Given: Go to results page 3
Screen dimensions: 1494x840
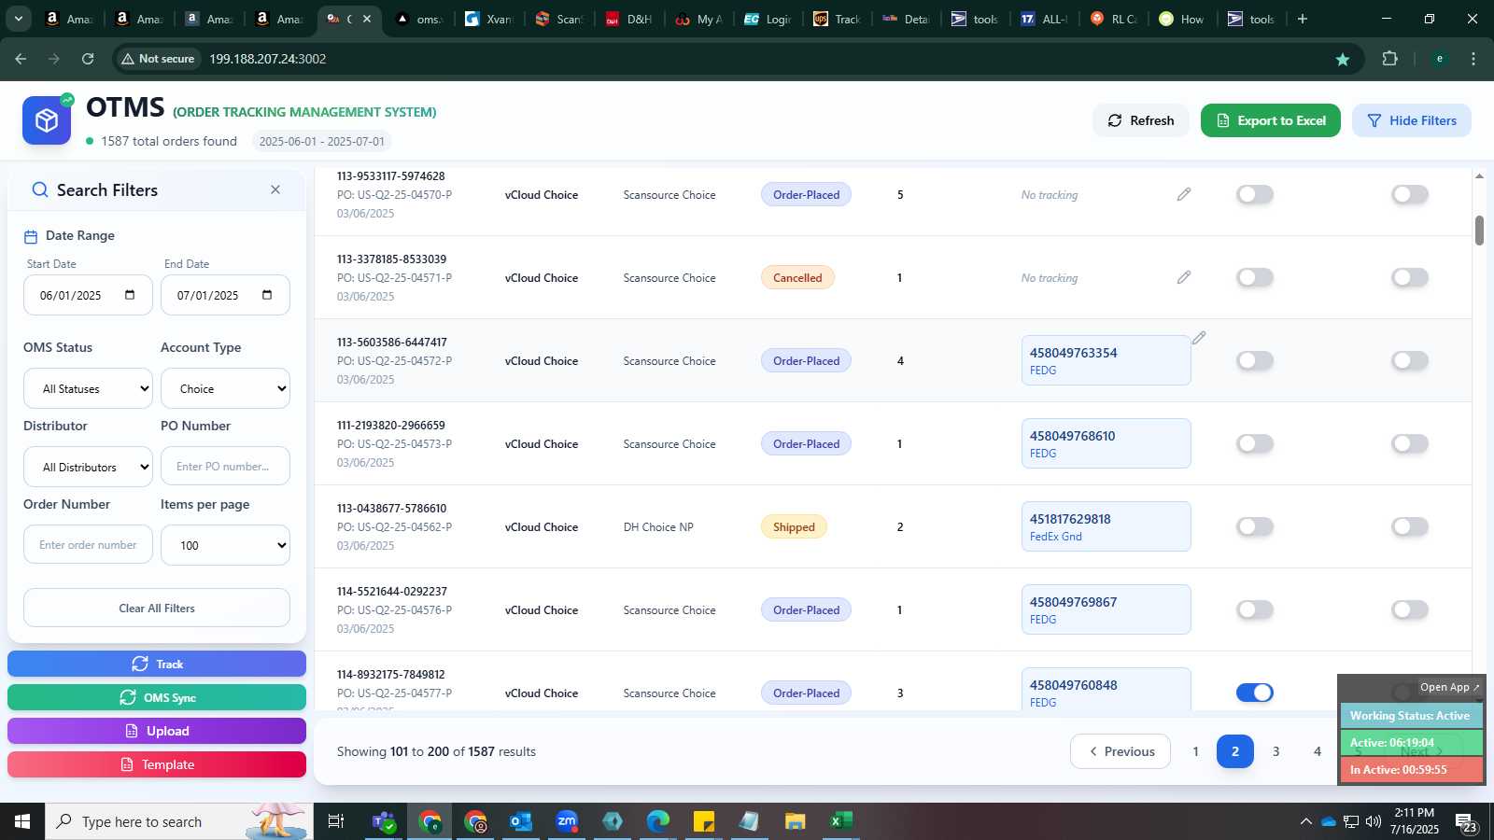Looking at the screenshot, I should [1276, 751].
